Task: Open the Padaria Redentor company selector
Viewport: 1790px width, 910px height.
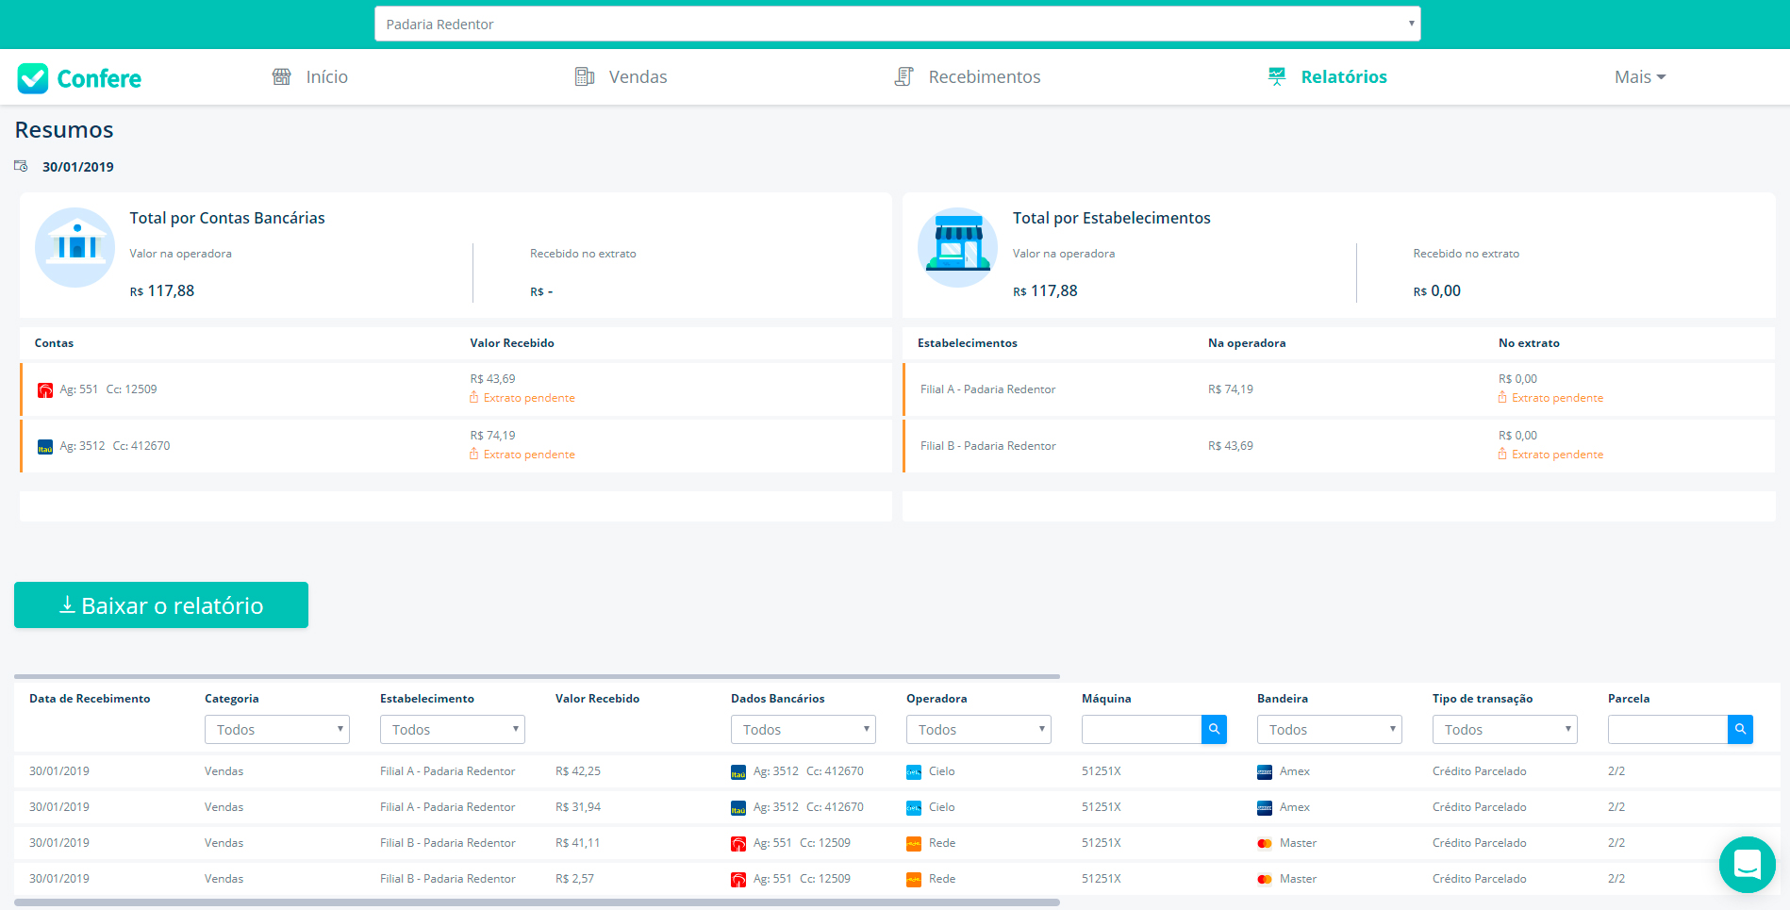Action: pos(897,25)
